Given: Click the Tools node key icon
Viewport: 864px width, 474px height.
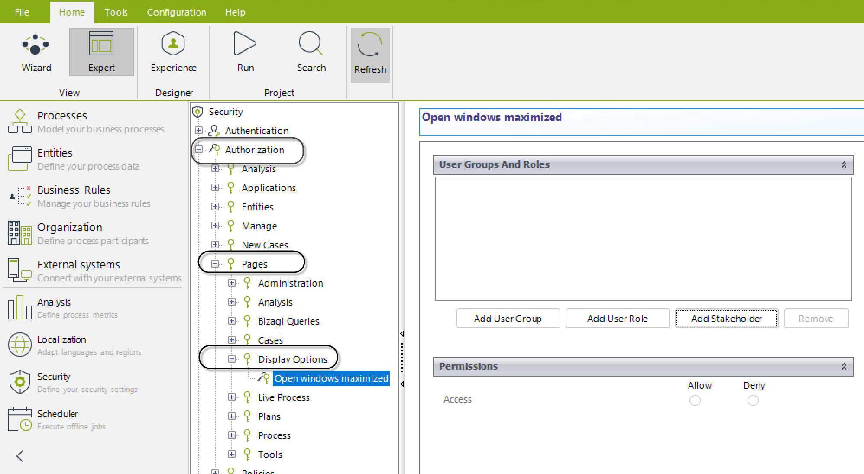Looking at the screenshot, I should [247, 454].
